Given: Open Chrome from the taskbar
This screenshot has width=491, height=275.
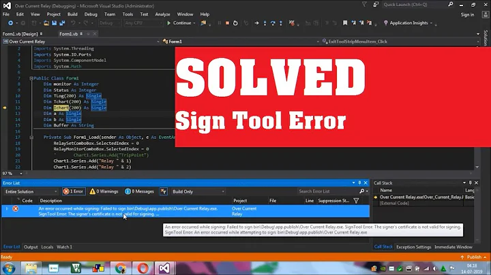Looking at the screenshot, I should pos(120,268).
